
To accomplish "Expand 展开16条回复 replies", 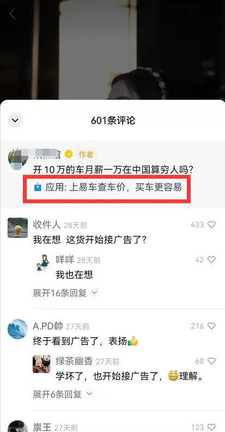I will click(65, 293).
